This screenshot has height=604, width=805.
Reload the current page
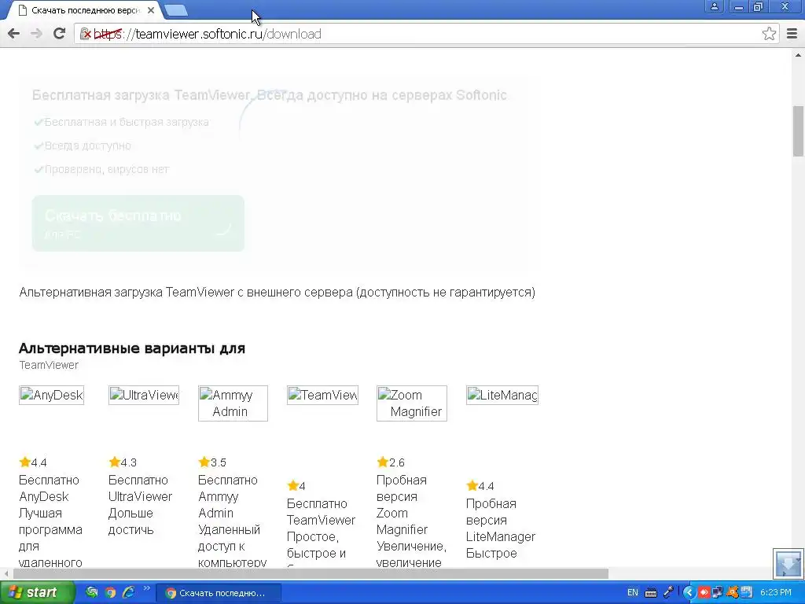pyautogui.click(x=60, y=34)
